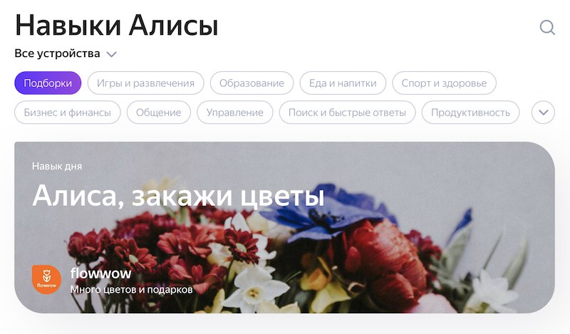The height and width of the screenshot is (334, 570).
Task: Open 'Бизнес и финансы' category
Action: (67, 113)
